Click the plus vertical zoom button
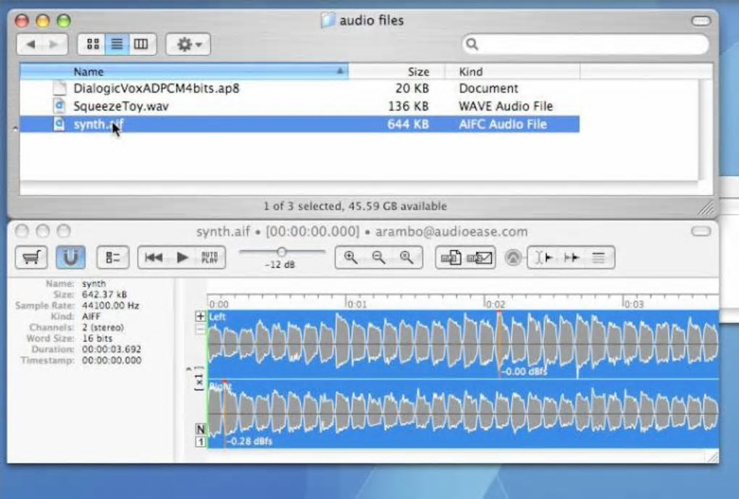Viewport: 739px width, 499px height. pyautogui.click(x=200, y=316)
